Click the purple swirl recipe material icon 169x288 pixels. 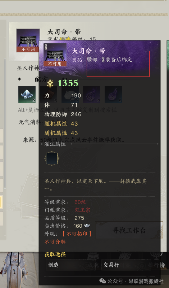[92, 95]
